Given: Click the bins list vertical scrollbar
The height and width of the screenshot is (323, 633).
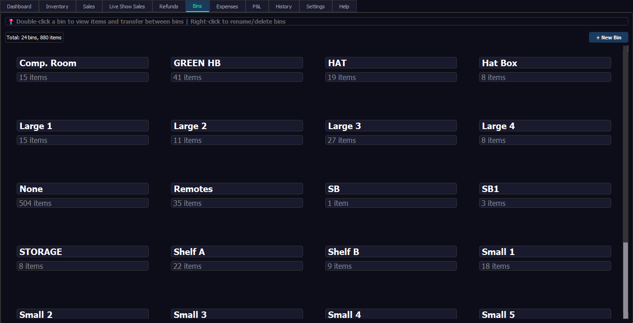Looking at the screenshot, I should pos(626,181).
